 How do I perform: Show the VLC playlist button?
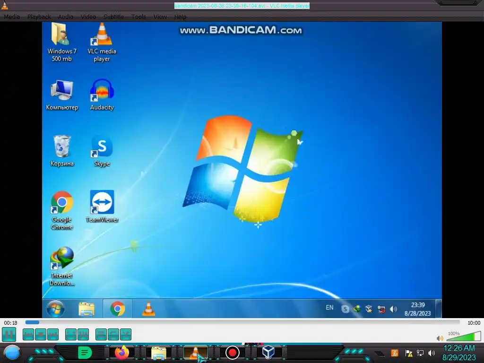click(101, 334)
